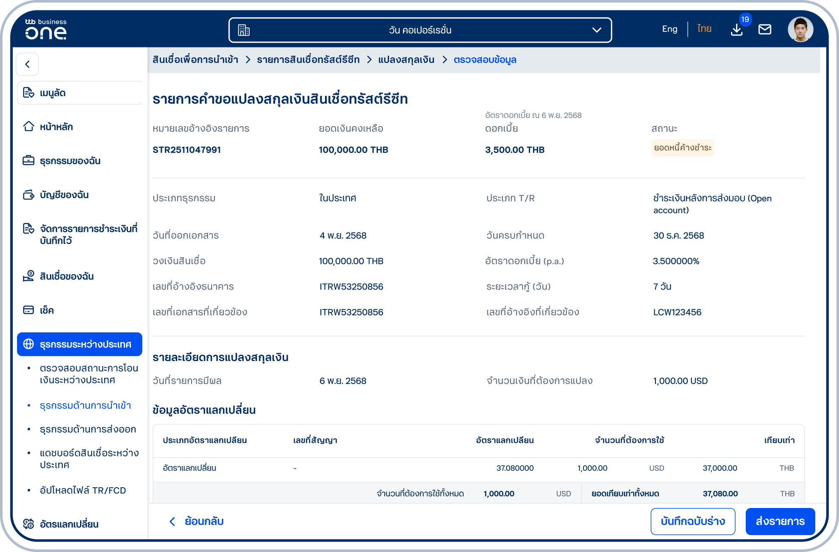Screen dimensions: 839x552
Task: Click เลขที่สัญญา column header
Action: (315, 440)
